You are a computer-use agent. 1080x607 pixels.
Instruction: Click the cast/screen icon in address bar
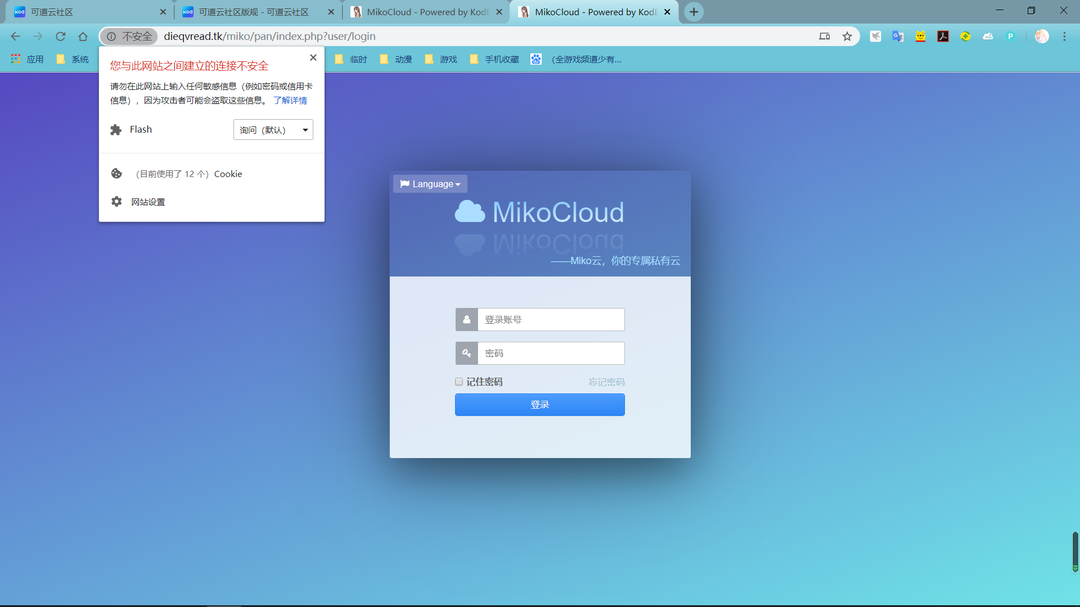coord(825,37)
